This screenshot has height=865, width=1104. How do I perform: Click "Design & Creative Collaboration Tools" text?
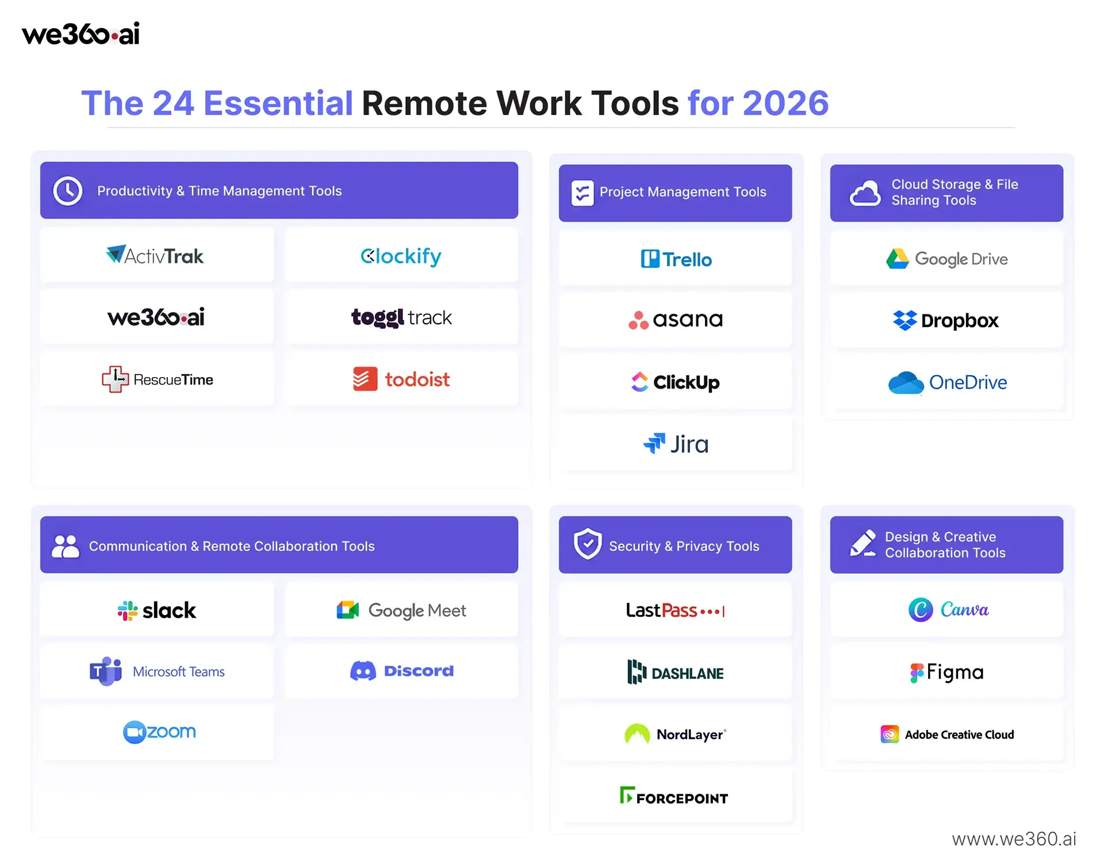tap(945, 545)
